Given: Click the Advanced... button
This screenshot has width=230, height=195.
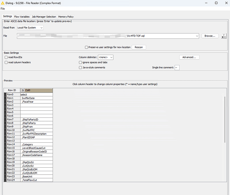Looking at the screenshot, I should coord(189,57).
